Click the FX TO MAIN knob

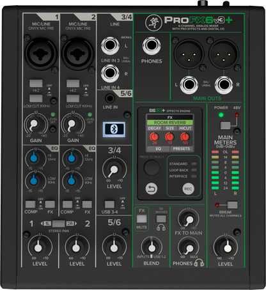[x=189, y=220]
